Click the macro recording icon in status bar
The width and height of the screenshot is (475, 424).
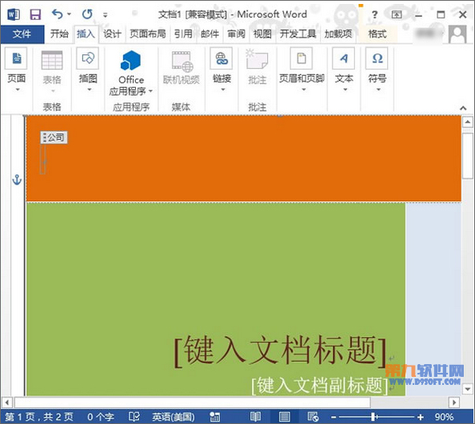coord(215,417)
